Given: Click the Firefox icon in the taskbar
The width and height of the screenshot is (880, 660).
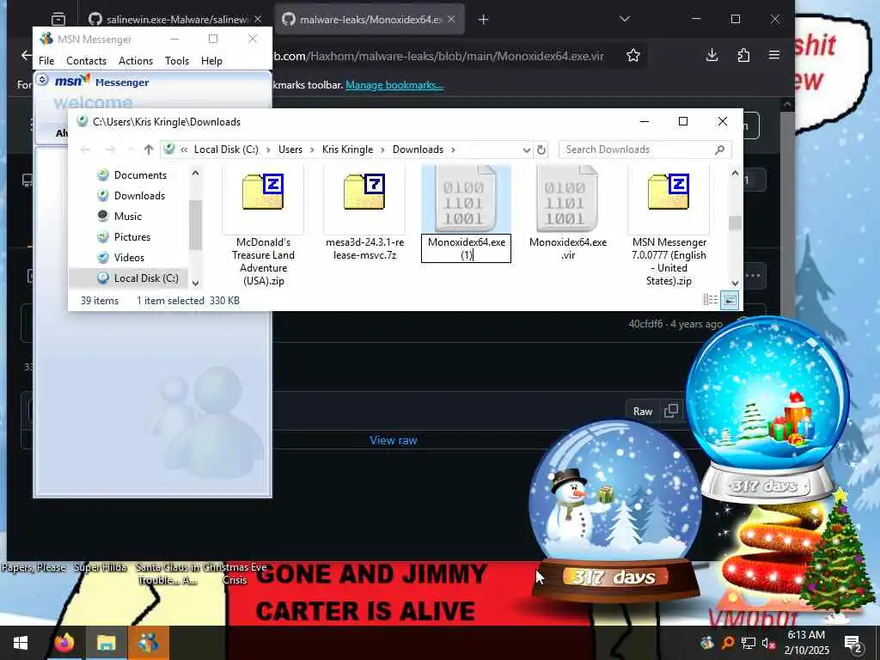Looking at the screenshot, I should [x=64, y=643].
